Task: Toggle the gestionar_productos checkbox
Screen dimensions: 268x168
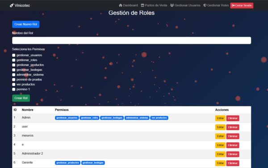Action: pos(14,65)
